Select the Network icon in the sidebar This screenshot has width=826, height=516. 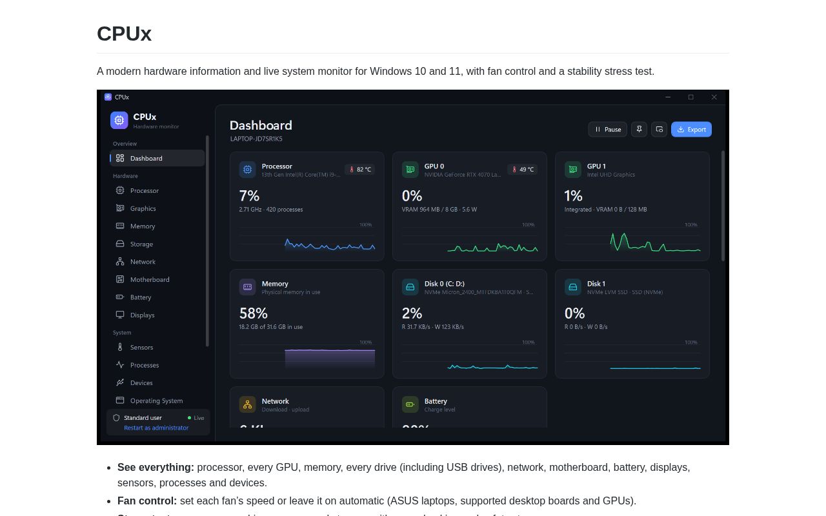tap(120, 261)
